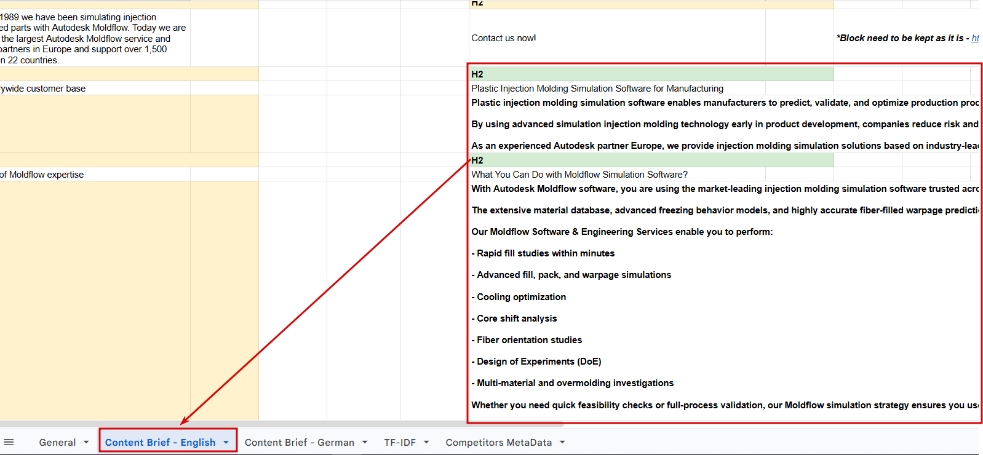Click '- Core shift analysis' line
983x455 pixels.
[514, 318]
